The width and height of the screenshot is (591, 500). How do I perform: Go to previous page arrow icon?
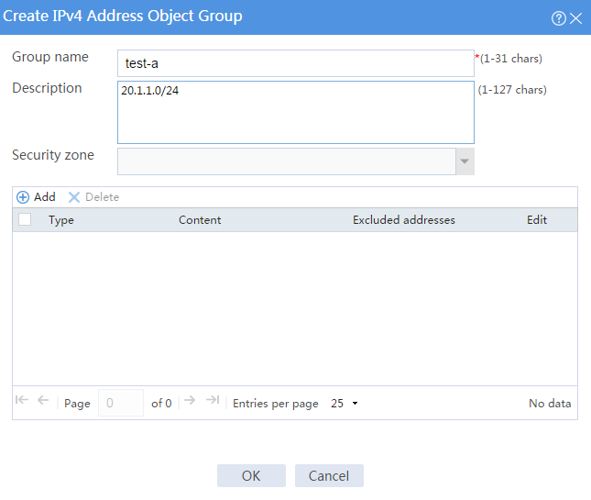pyautogui.click(x=43, y=400)
